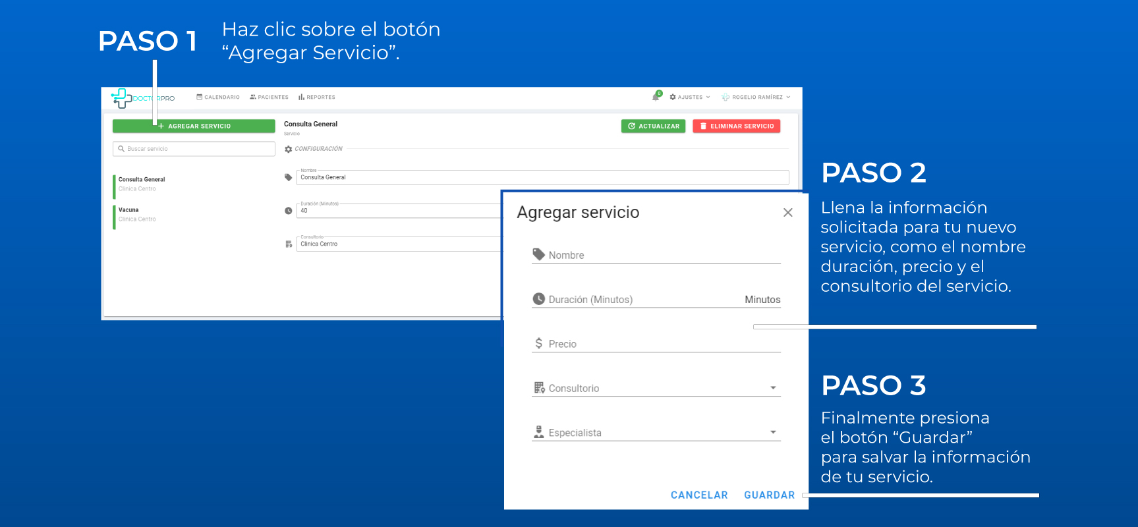The width and height of the screenshot is (1138, 527).
Task: Open the notifications bell icon
Action: [x=656, y=97]
